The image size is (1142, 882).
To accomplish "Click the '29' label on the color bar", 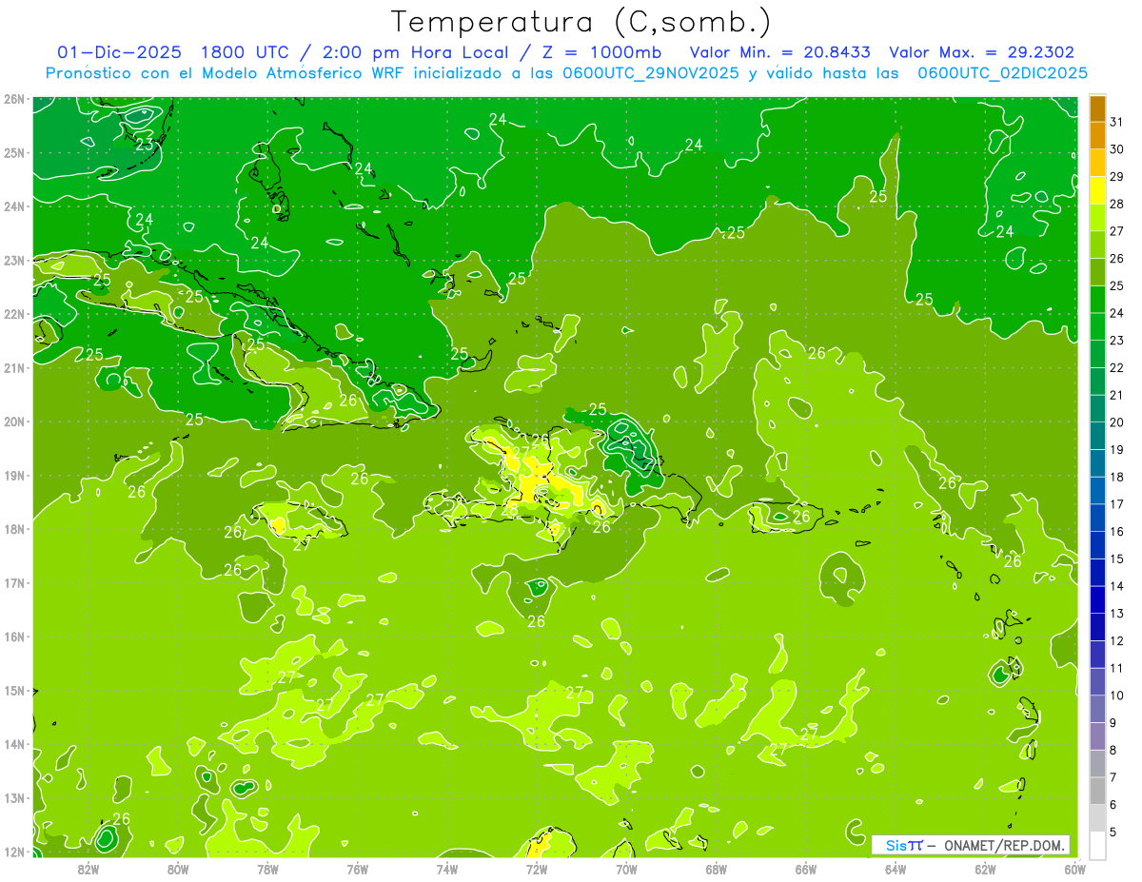I will 1117,176.
